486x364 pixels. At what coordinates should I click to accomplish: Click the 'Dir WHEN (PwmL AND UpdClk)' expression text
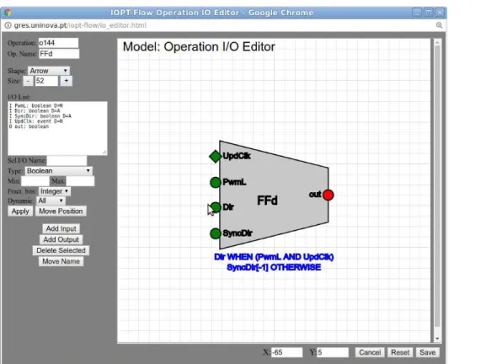pos(274,257)
